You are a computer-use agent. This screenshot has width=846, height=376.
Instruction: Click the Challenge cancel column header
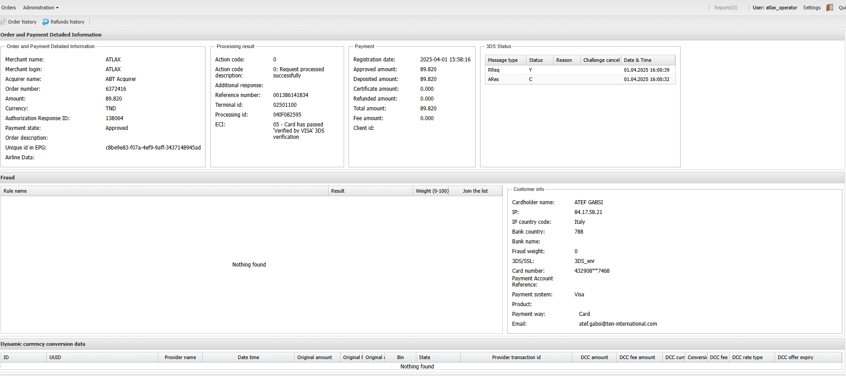tap(601, 60)
